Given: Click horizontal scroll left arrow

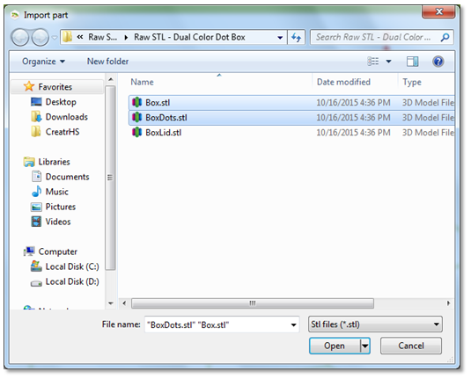Looking at the screenshot, I should coord(124,303).
